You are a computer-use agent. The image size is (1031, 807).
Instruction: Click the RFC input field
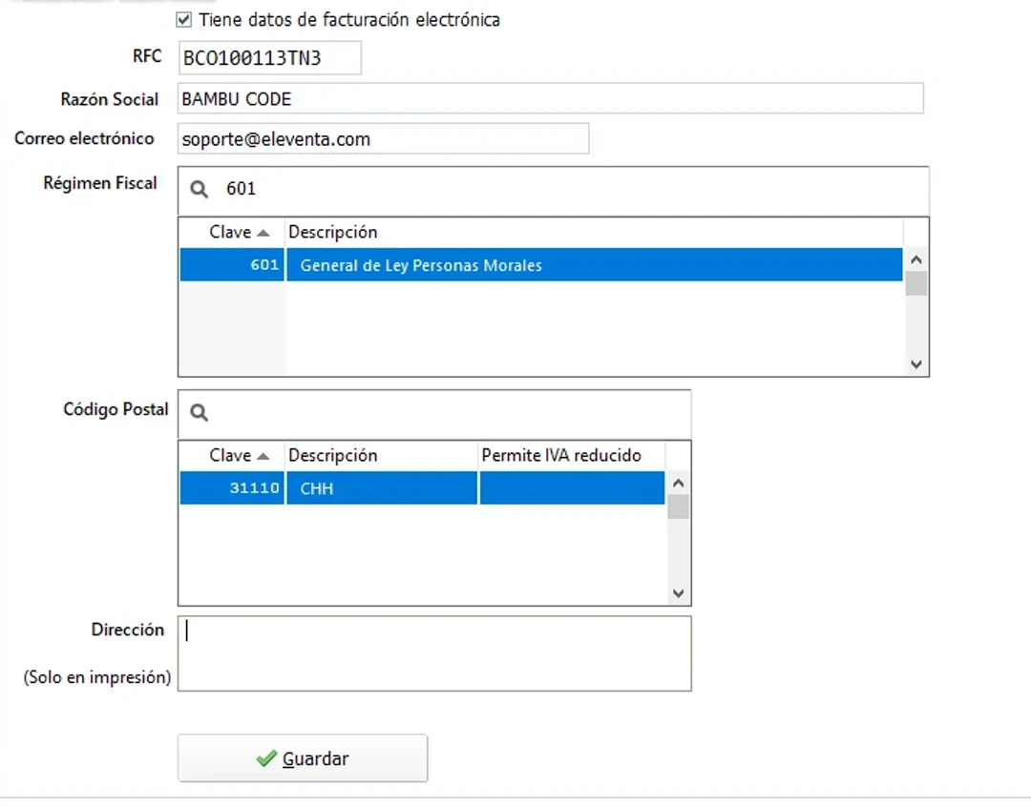click(x=269, y=58)
